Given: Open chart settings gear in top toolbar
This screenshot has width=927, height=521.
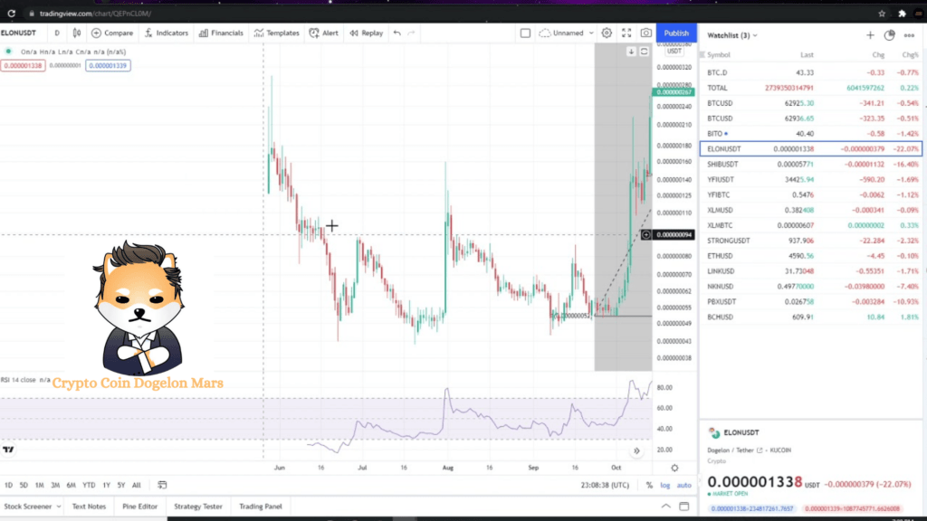Looking at the screenshot, I should tap(607, 33).
